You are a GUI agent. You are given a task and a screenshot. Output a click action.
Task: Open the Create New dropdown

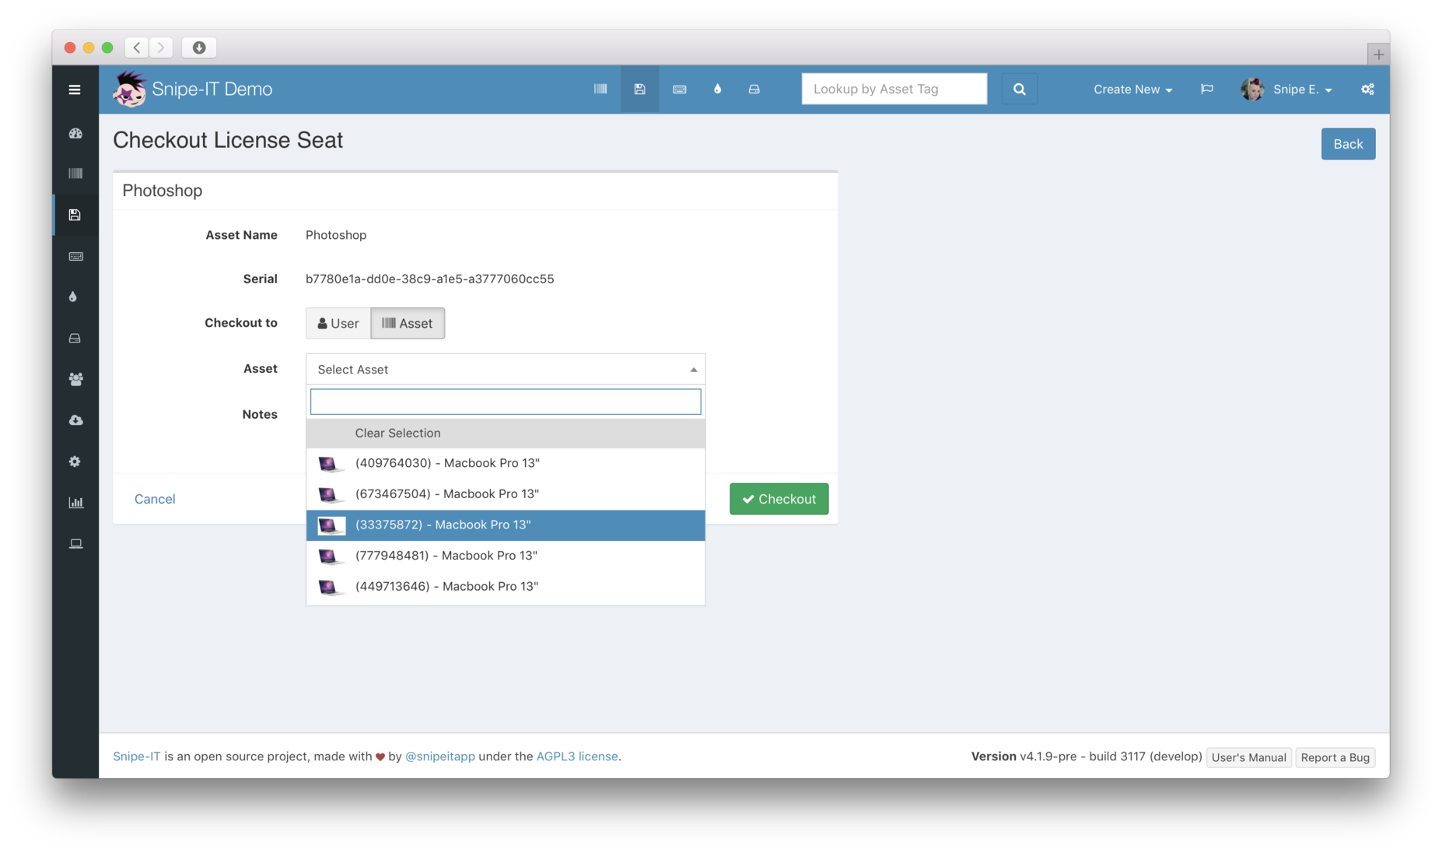1132,89
